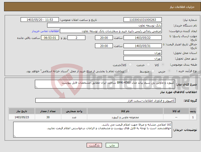Click the کد کالا column header
Viewport: 201px width, 152px height.
[176, 111]
